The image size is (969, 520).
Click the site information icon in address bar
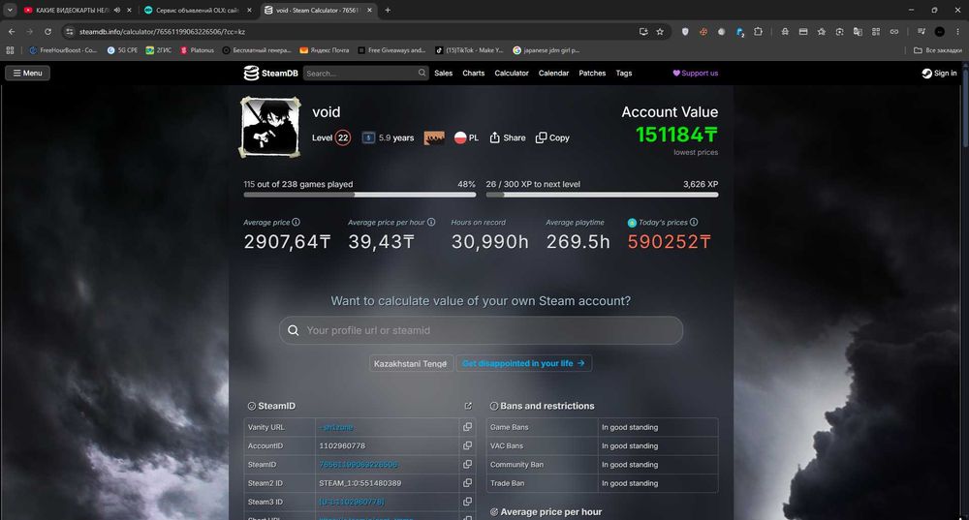69,32
